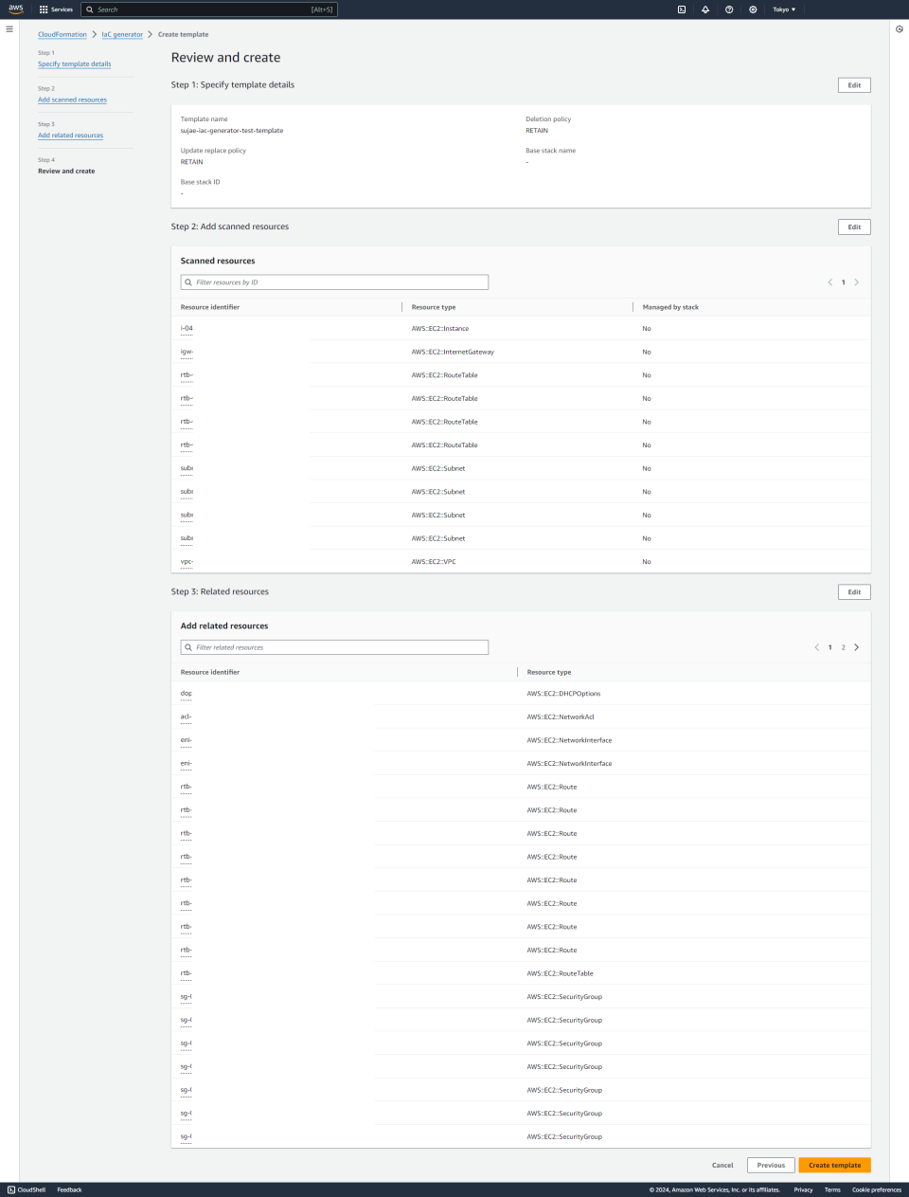Open the help question-mark icon
909x1197 pixels.
727,9
